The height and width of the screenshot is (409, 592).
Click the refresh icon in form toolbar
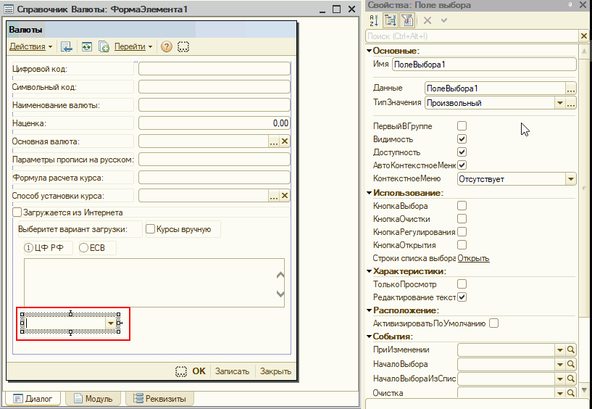(x=87, y=46)
